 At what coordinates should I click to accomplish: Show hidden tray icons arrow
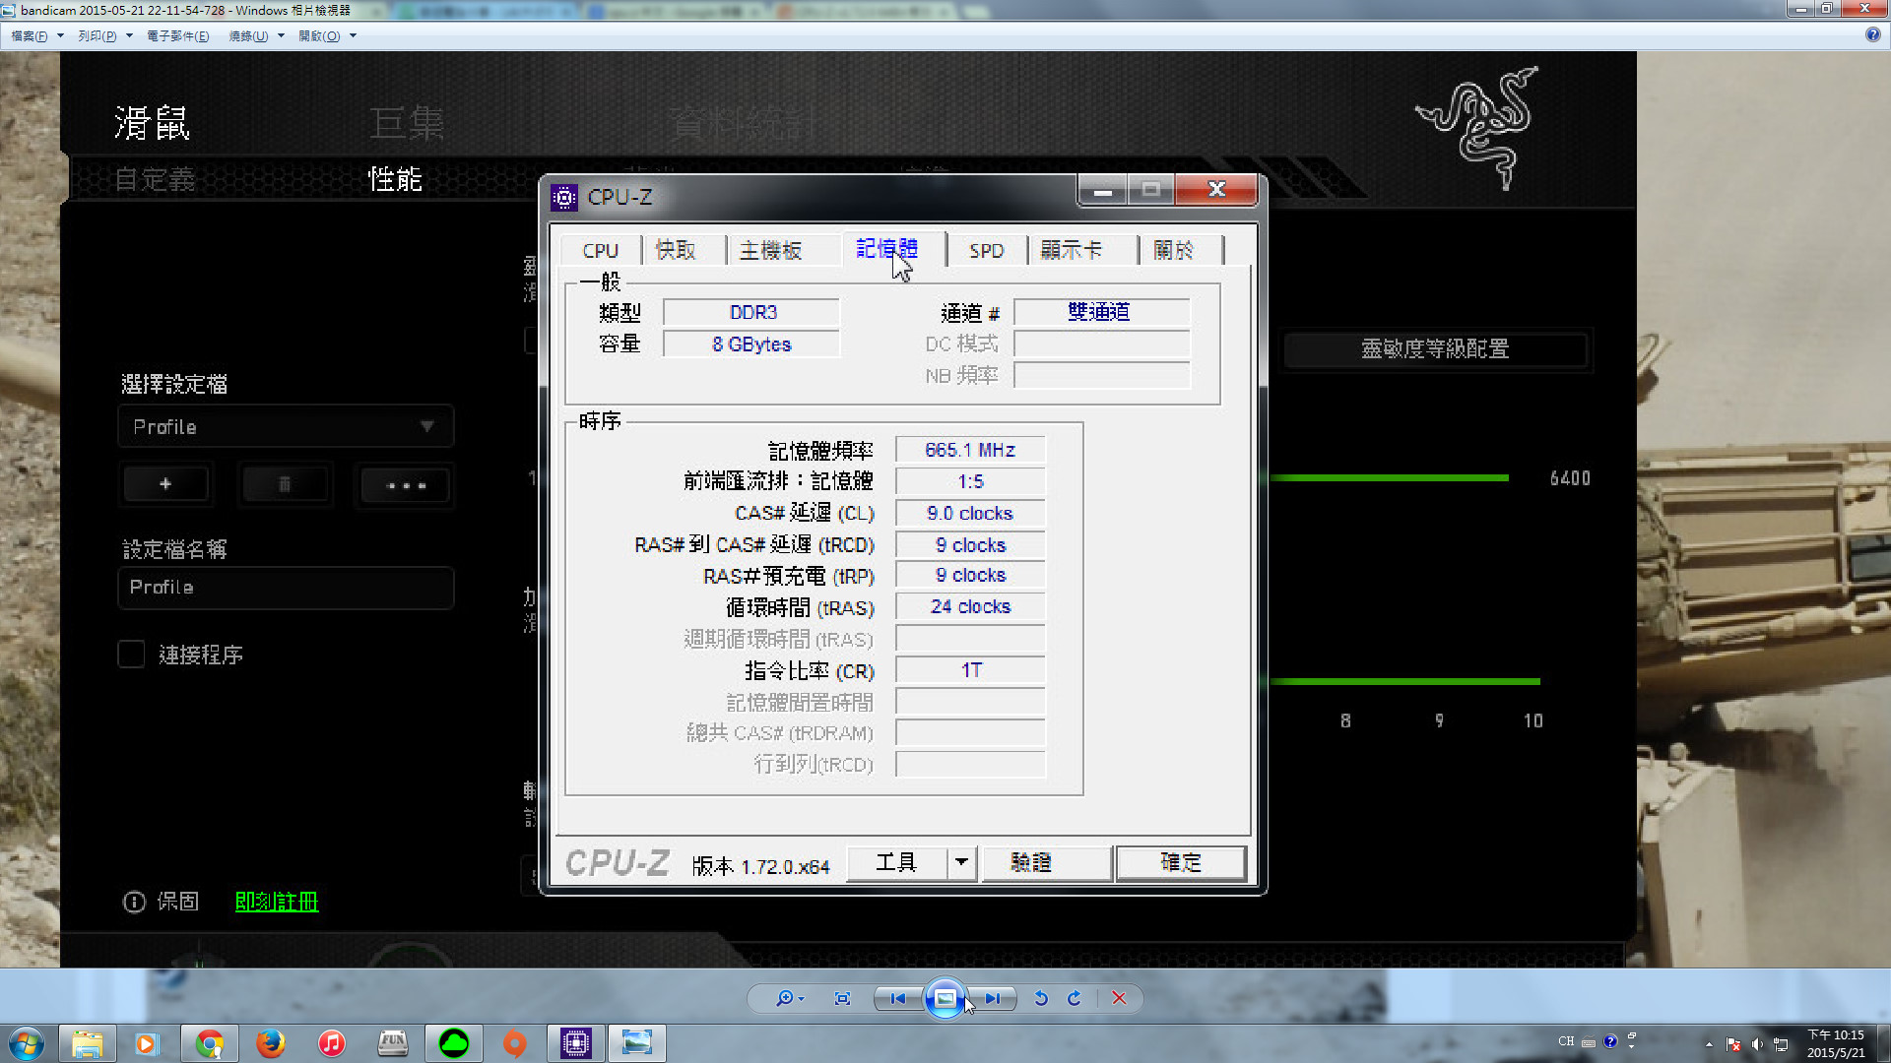(1709, 1044)
